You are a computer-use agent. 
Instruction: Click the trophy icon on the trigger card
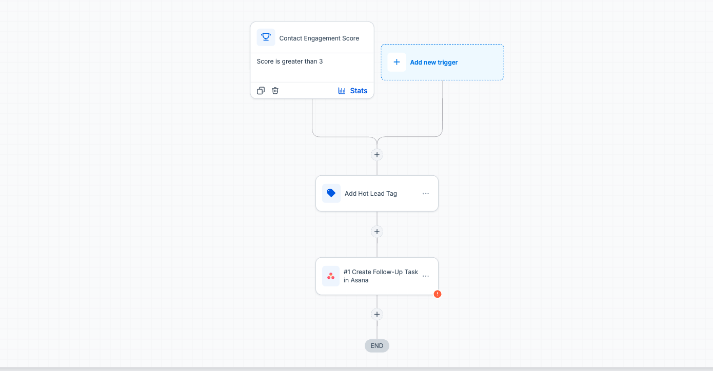266,37
